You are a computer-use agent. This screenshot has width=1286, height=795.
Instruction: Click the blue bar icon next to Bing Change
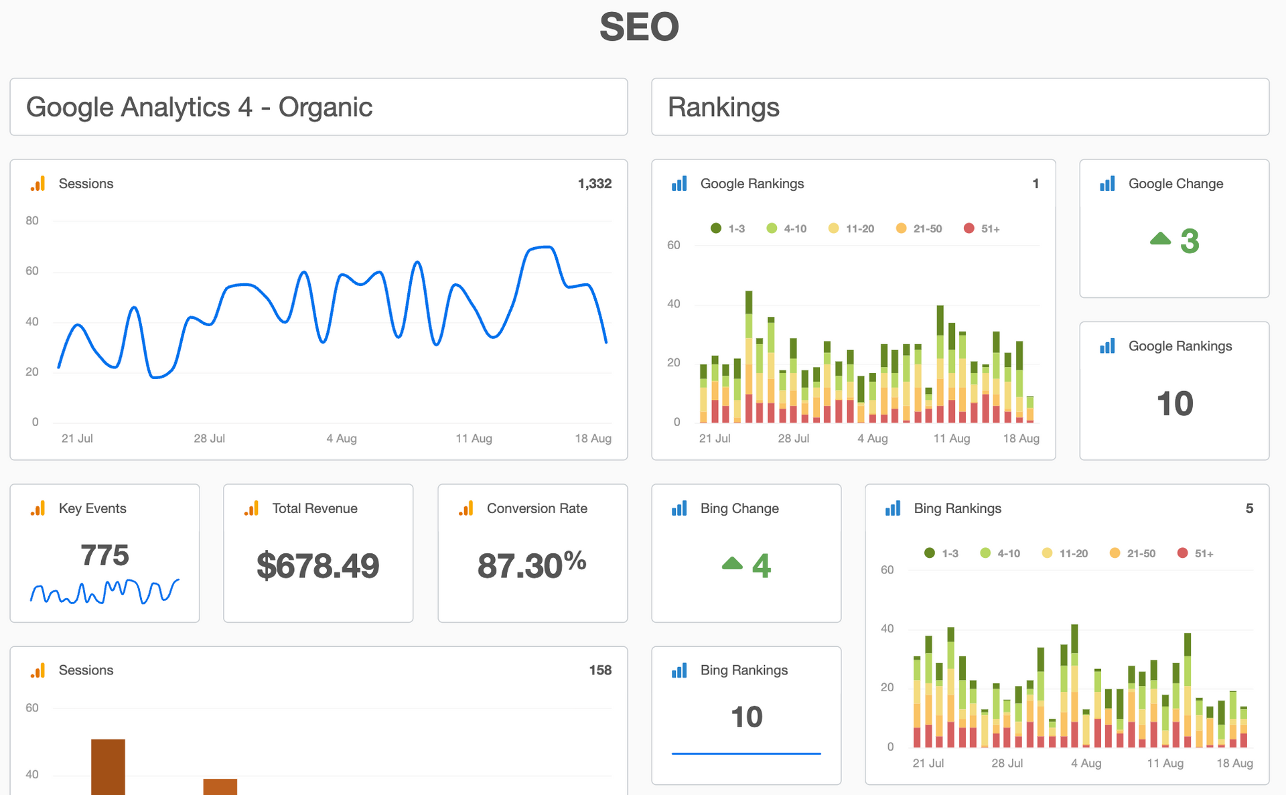pyautogui.click(x=679, y=508)
